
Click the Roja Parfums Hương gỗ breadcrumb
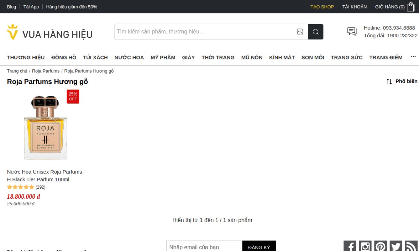tap(89, 71)
